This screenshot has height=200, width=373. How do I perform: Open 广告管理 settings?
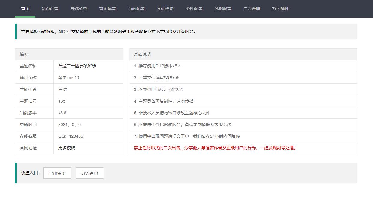click(251, 9)
